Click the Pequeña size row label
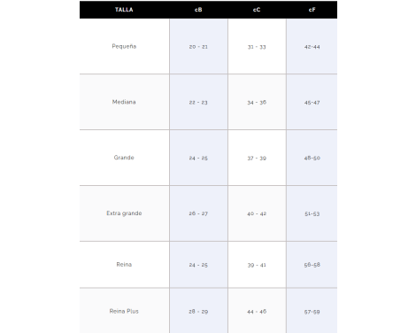The height and width of the screenshot is (333, 416). (124, 46)
